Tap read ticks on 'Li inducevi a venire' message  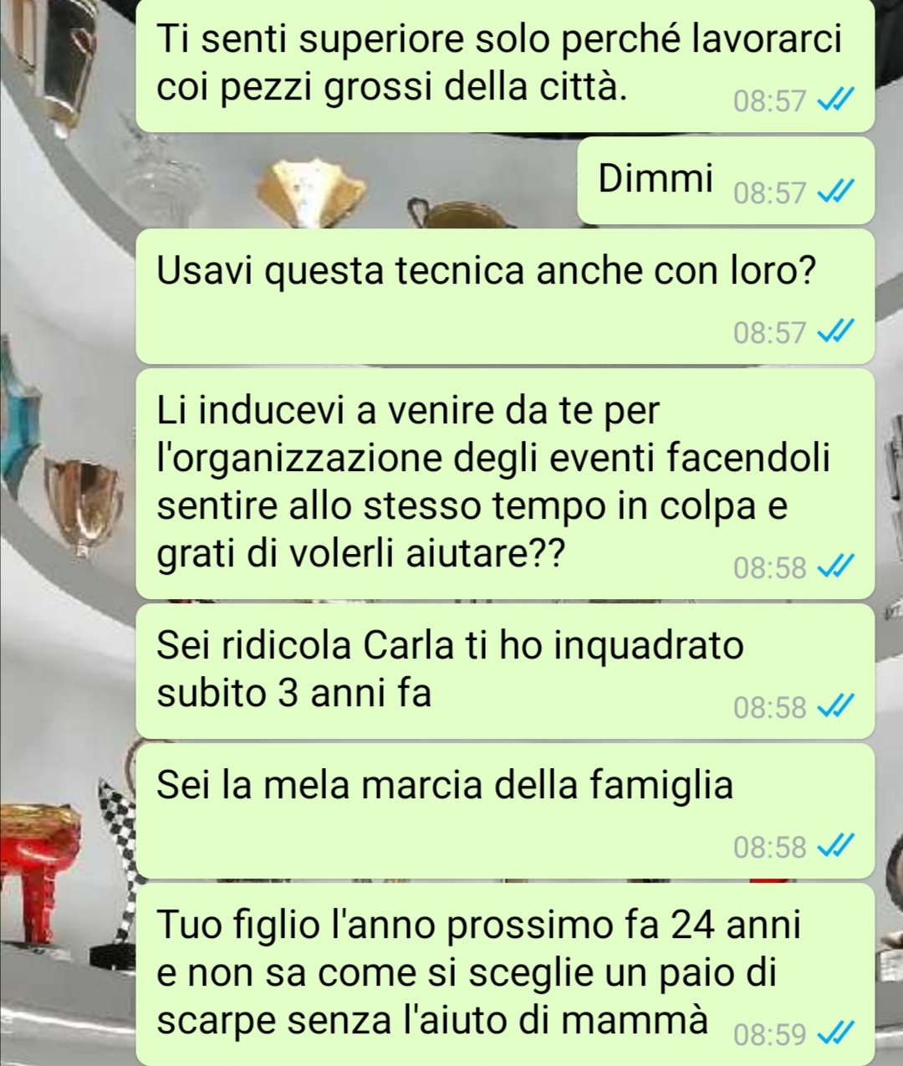834,568
